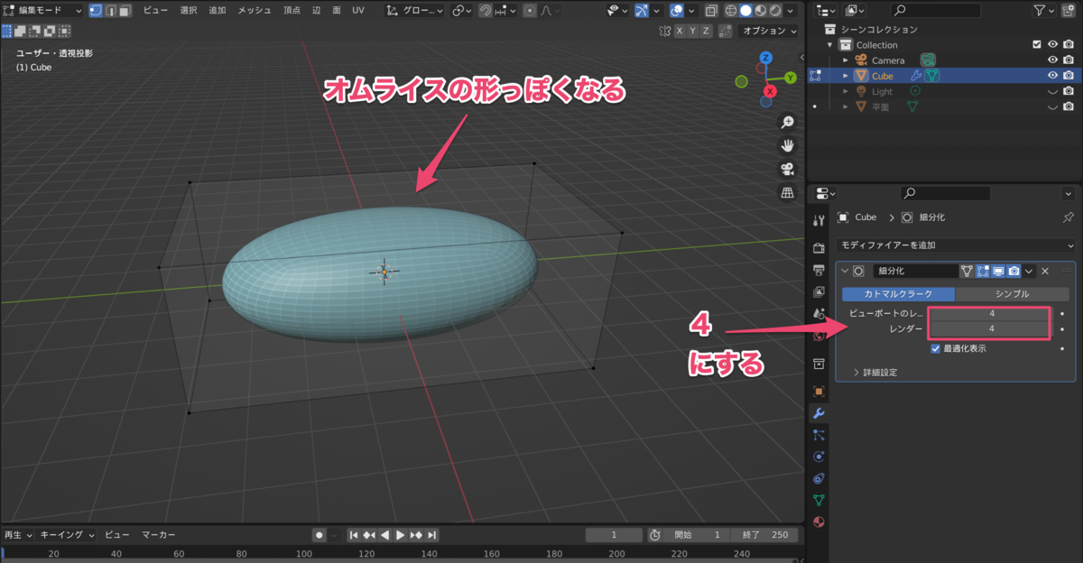Toggle modifier show in edit mode icon

[984, 271]
